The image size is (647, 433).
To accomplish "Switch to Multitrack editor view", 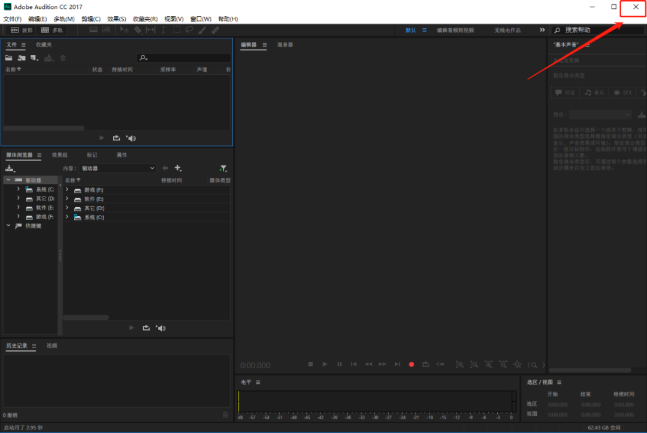I will 52,30.
